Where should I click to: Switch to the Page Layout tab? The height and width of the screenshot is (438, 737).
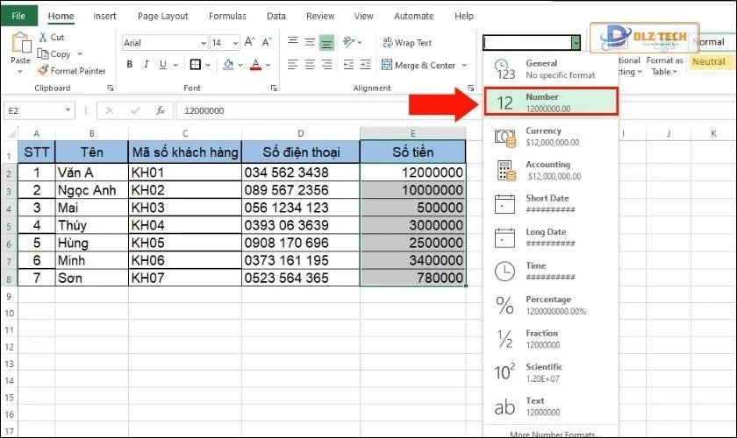(x=162, y=16)
